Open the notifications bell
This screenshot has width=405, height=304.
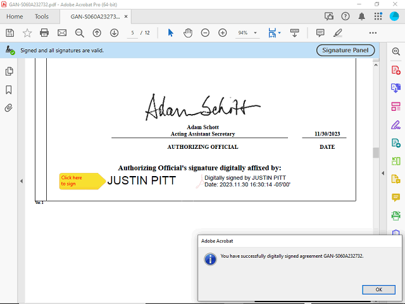tap(361, 16)
